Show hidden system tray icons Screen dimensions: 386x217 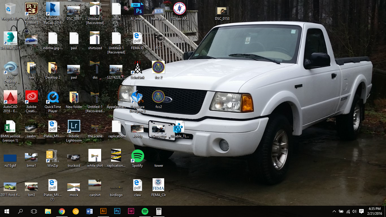[334, 211]
